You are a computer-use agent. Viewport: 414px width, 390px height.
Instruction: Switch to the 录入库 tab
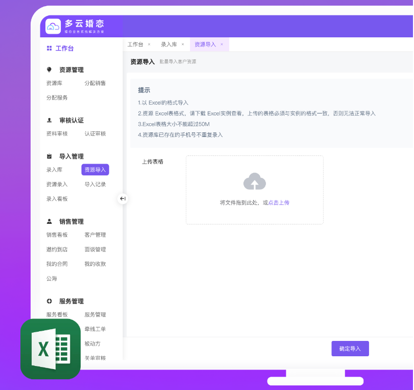(168, 44)
